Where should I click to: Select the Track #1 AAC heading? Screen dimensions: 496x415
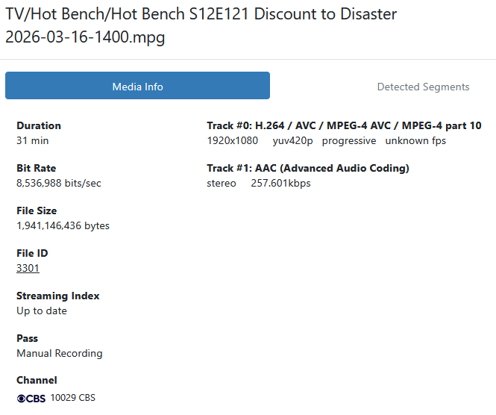[x=308, y=168]
